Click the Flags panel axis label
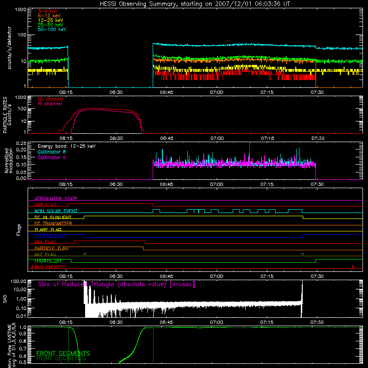Image resolution: width=368 pixels, height=368 pixels. (x=18, y=230)
